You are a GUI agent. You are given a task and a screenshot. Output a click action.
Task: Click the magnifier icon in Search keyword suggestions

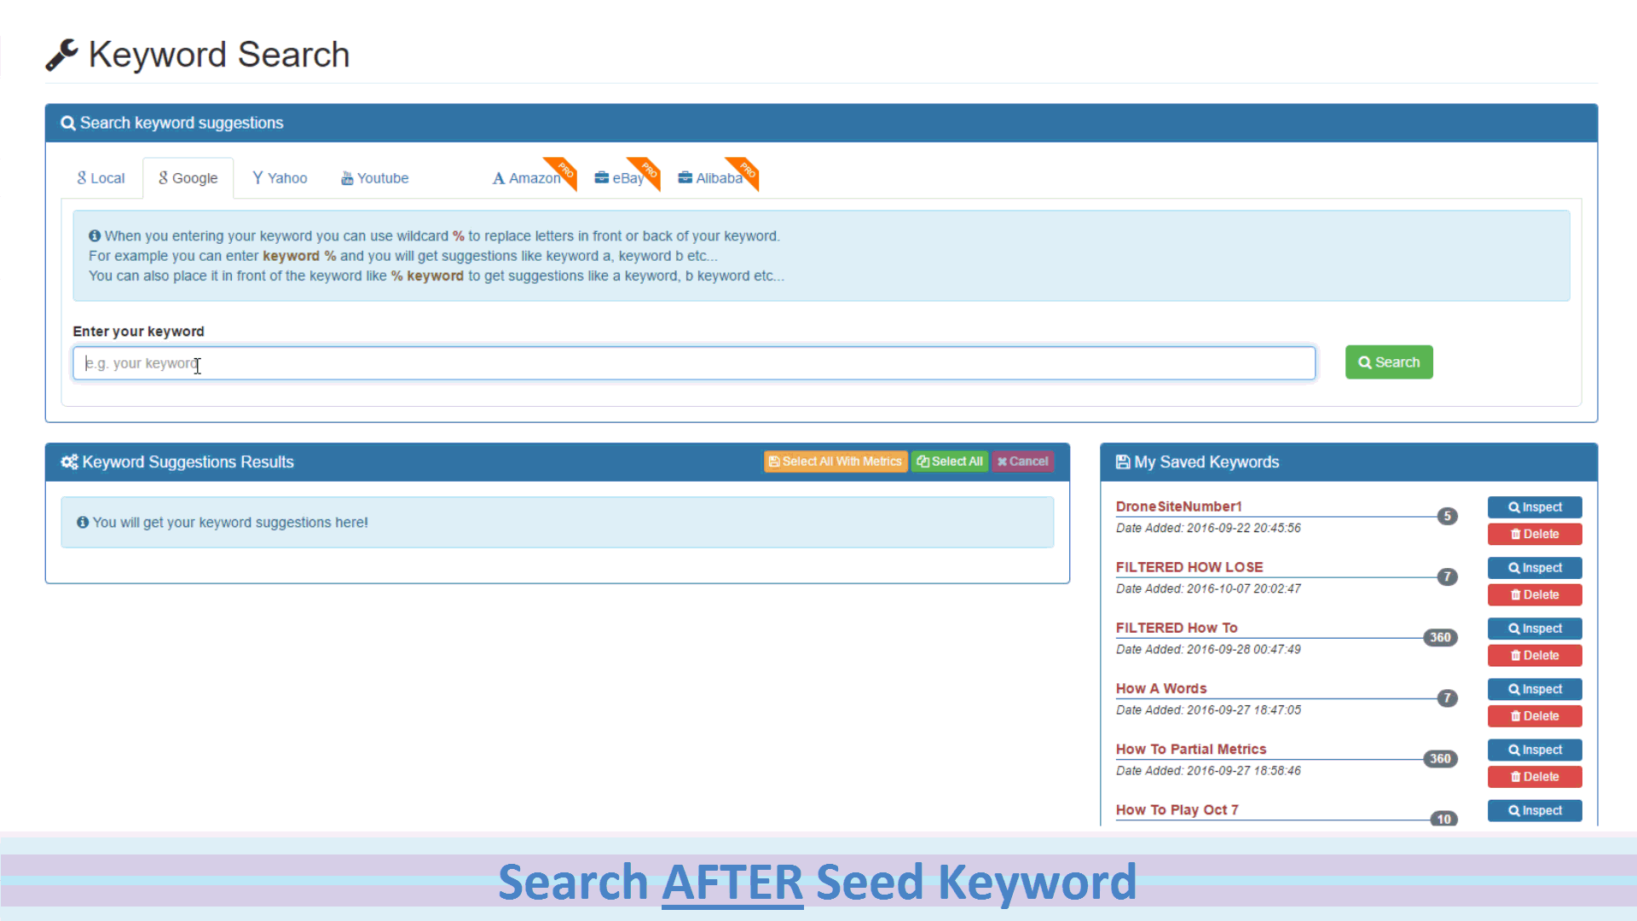(68, 123)
